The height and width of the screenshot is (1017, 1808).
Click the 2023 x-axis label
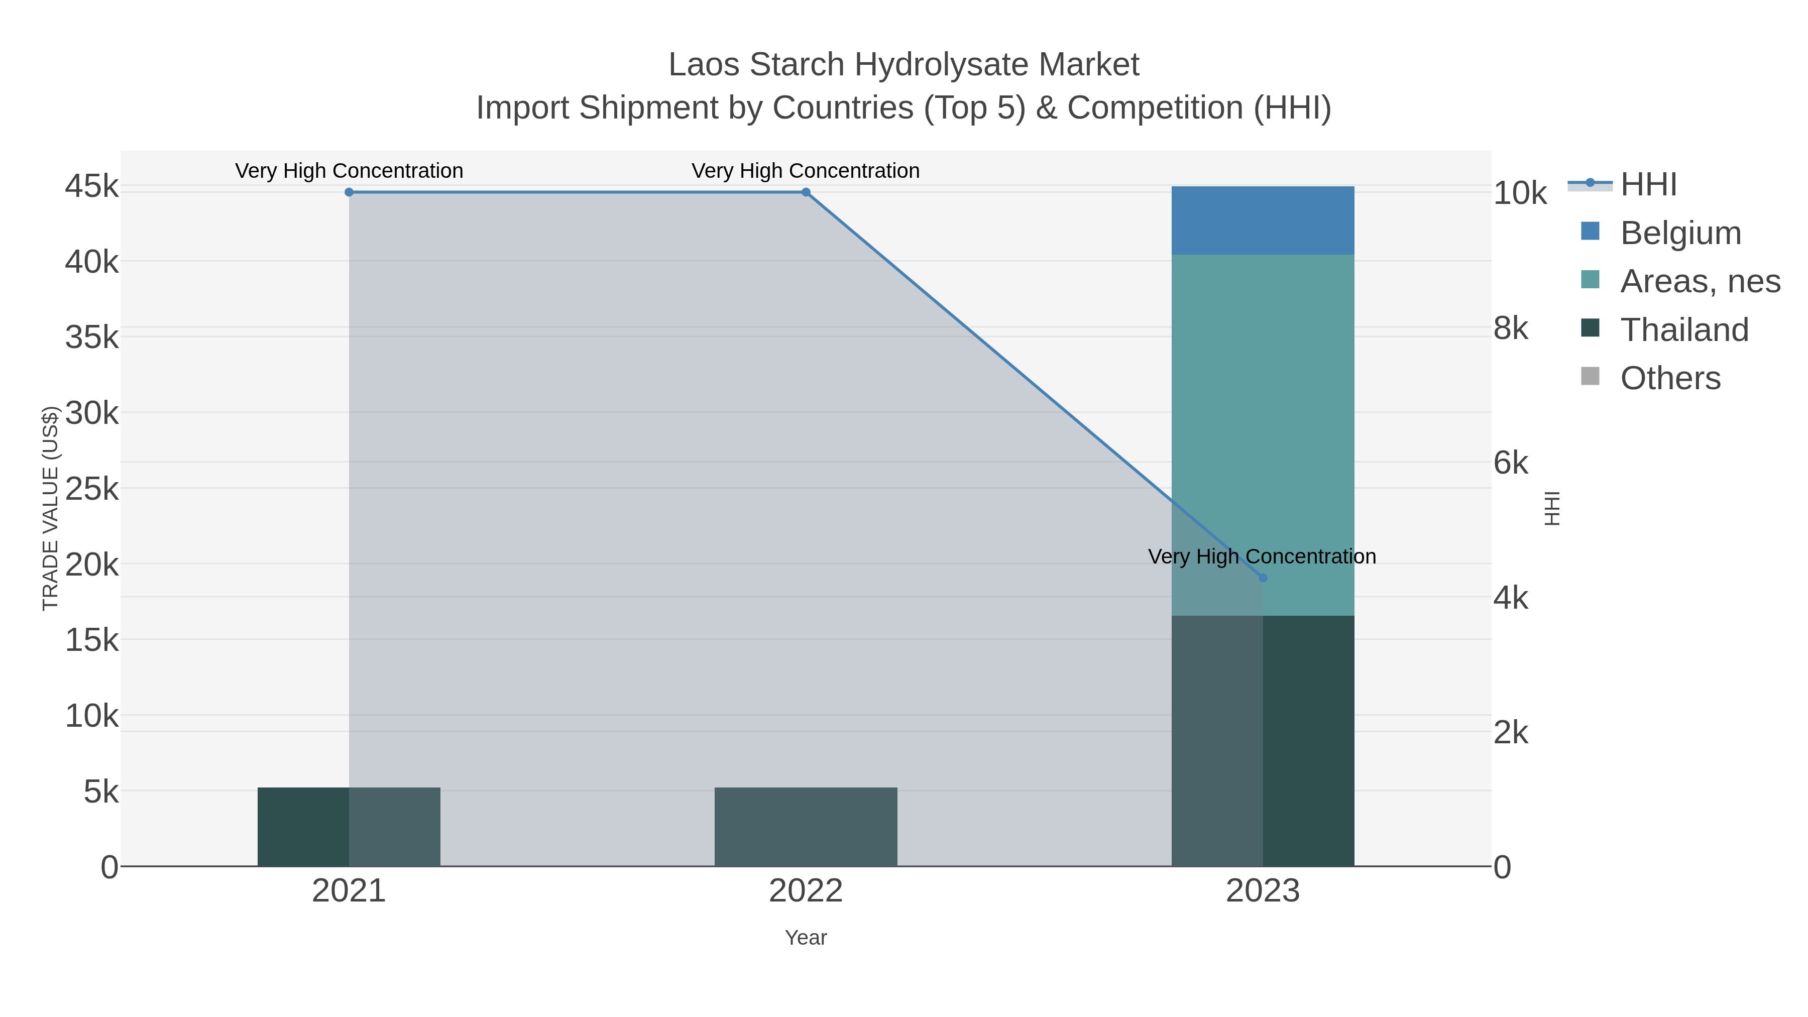(x=1263, y=891)
